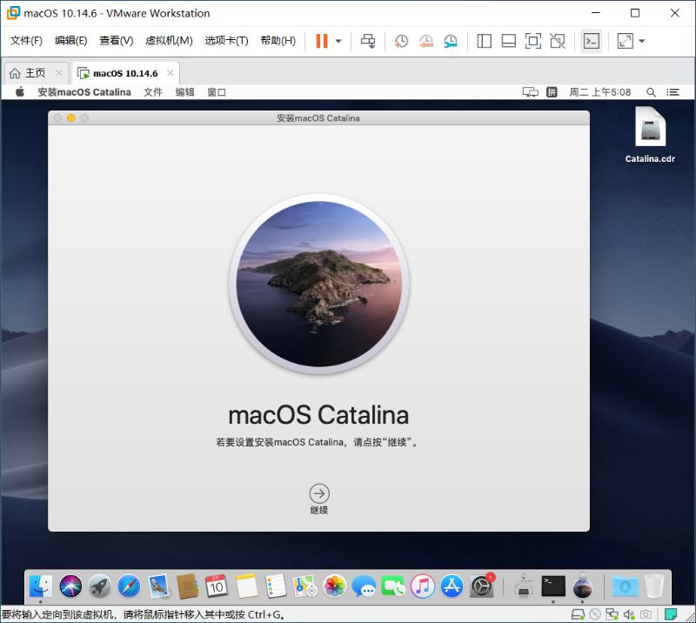Toggle the thumbnail bar visibility

pyautogui.click(x=509, y=41)
